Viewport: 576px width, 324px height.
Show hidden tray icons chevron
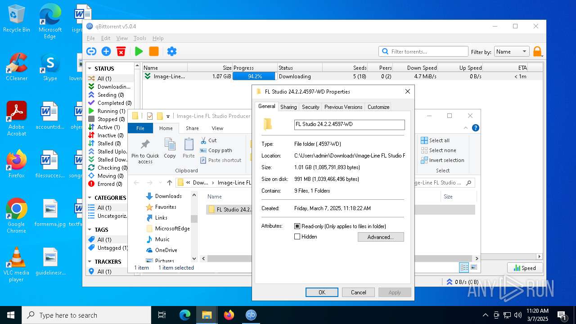(485, 315)
